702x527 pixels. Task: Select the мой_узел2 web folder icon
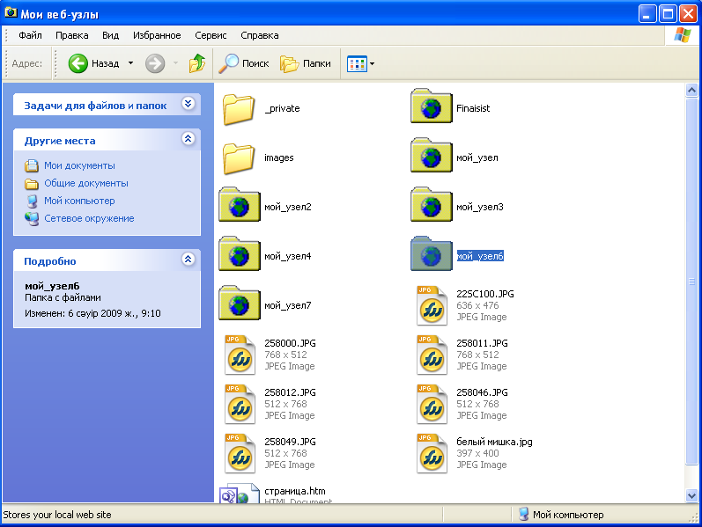[x=240, y=204]
